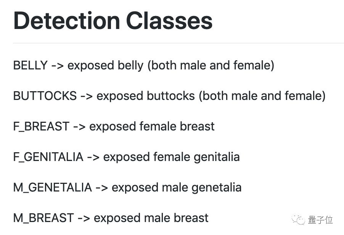Select the M_GENETALIA class name
This screenshot has width=344, height=235.
(52, 187)
